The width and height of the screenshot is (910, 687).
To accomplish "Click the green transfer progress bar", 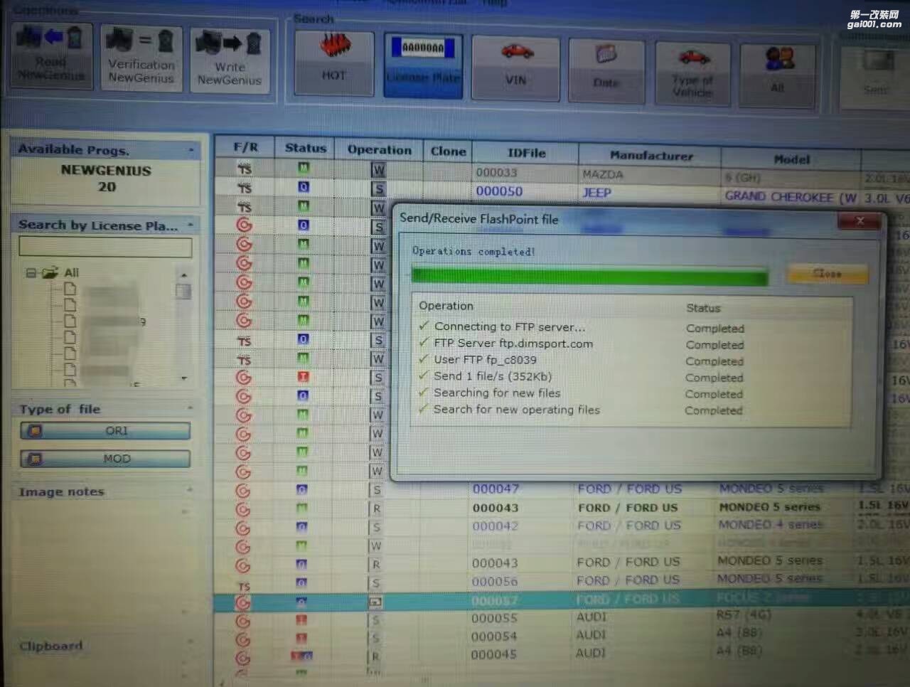I will point(589,277).
